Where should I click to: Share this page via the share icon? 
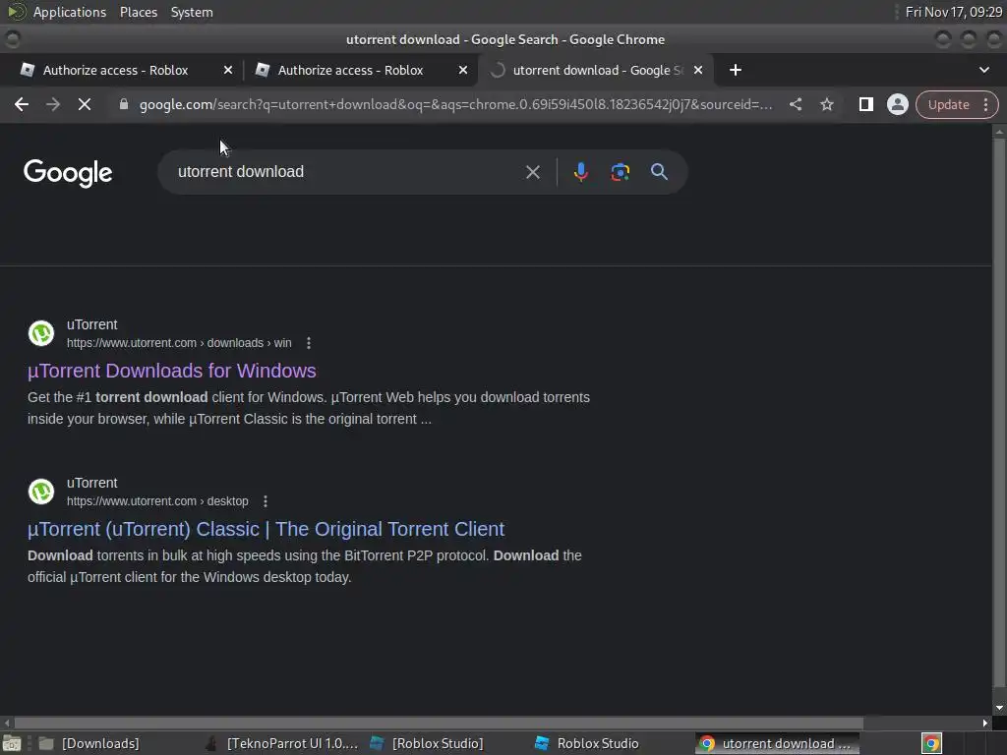(795, 104)
